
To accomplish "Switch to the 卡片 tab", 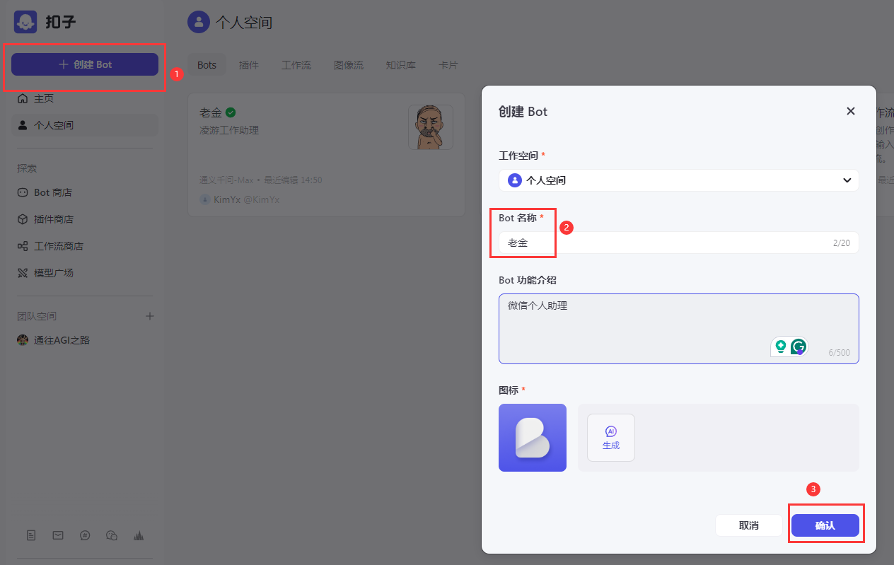I will click(448, 65).
